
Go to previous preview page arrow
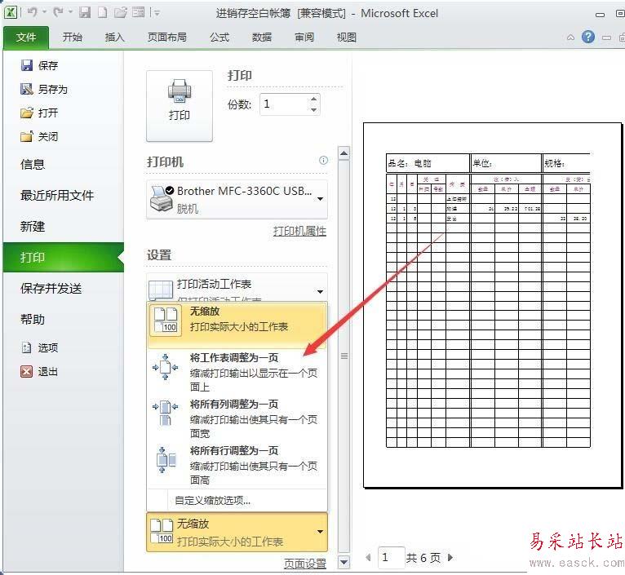pyautogui.click(x=368, y=557)
